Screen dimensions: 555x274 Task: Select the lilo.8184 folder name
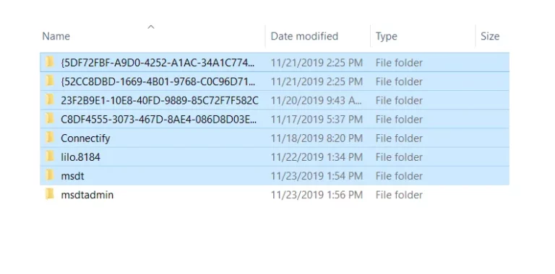click(x=80, y=157)
